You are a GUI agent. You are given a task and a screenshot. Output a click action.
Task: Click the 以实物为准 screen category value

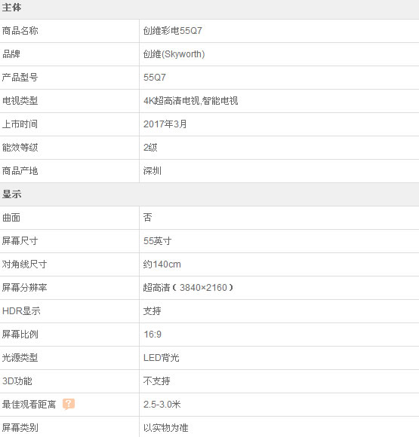(x=165, y=428)
